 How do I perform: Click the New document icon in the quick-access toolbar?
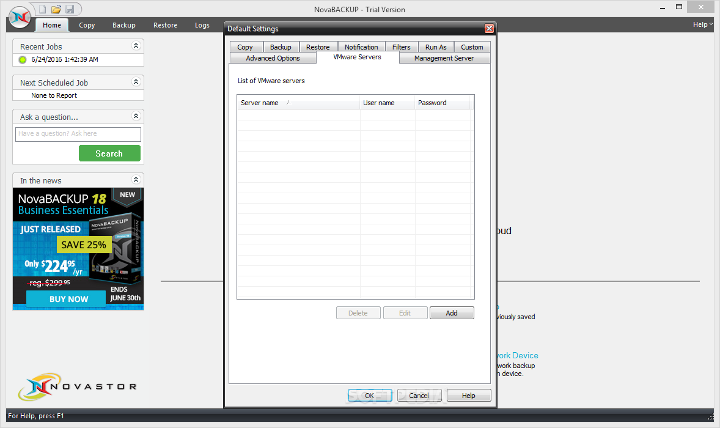click(42, 9)
